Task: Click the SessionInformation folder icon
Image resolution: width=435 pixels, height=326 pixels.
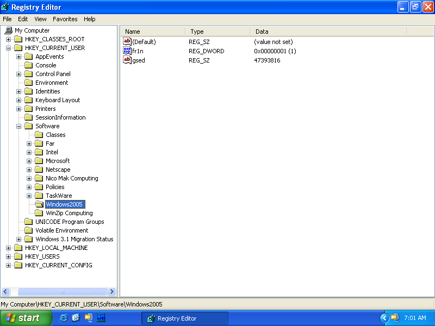Action: click(x=29, y=117)
